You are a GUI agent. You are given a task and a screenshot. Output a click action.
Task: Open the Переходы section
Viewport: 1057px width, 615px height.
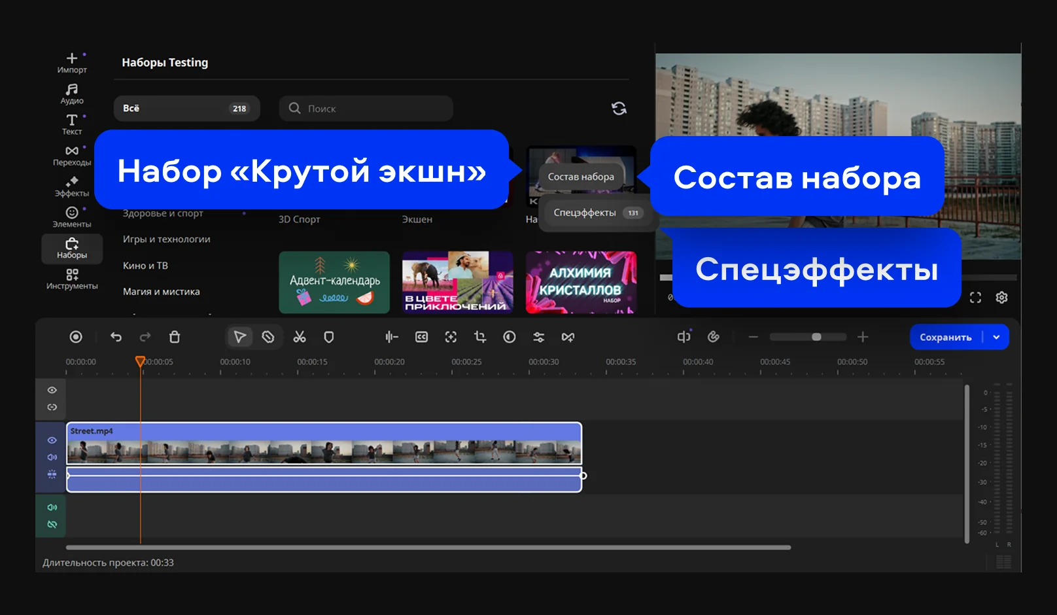pyautogui.click(x=72, y=156)
